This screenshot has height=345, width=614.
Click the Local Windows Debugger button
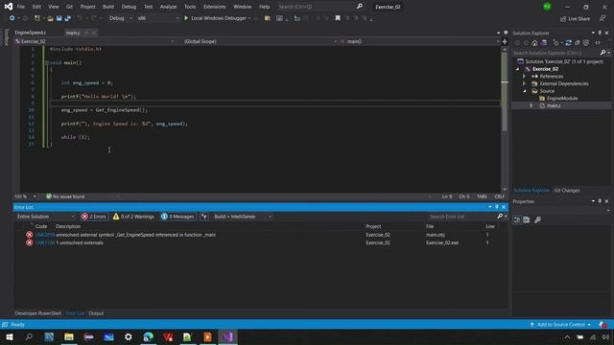click(x=219, y=18)
